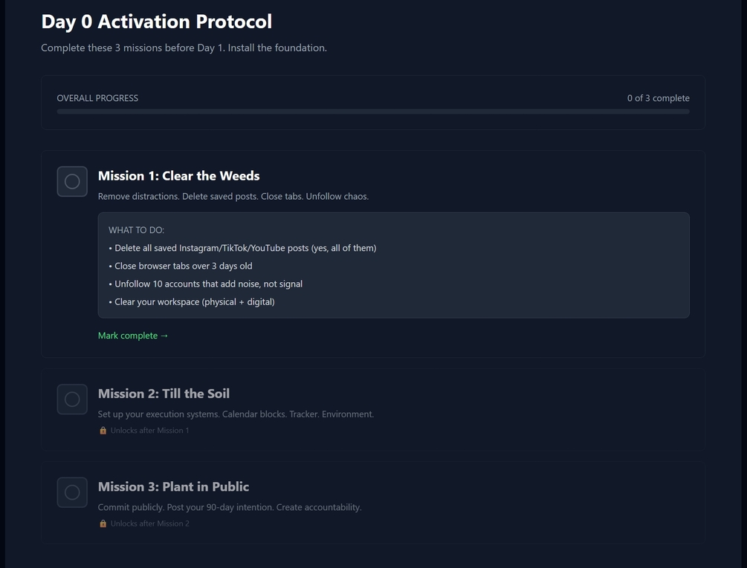Click the "0 of 3 complete" counter

tap(658, 98)
